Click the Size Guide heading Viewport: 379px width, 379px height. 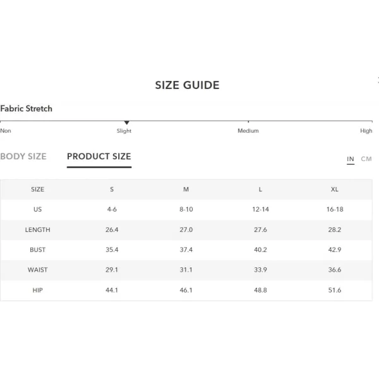pyautogui.click(x=188, y=85)
